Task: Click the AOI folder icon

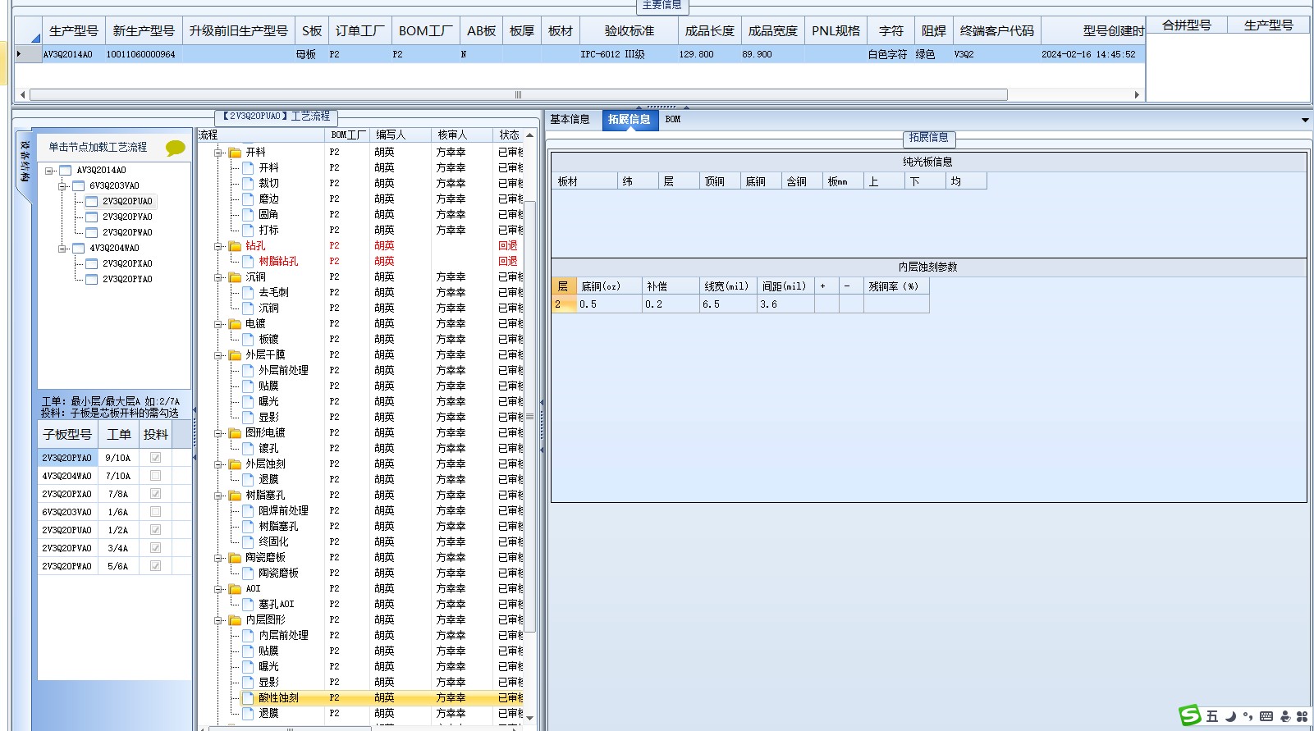Action: tap(235, 589)
